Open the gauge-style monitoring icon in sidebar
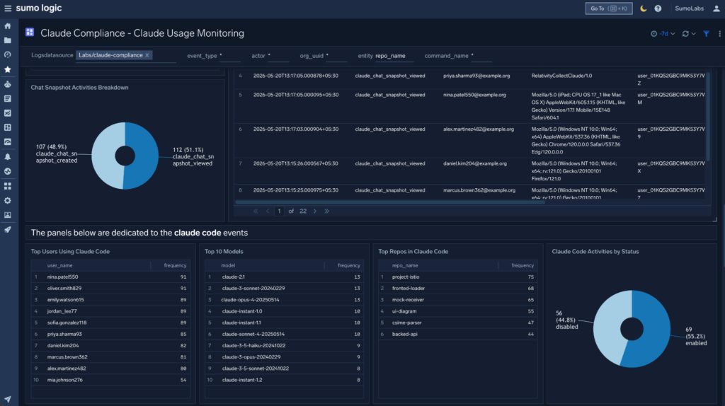The height and width of the screenshot is (406, 725). tap(8, 141)
